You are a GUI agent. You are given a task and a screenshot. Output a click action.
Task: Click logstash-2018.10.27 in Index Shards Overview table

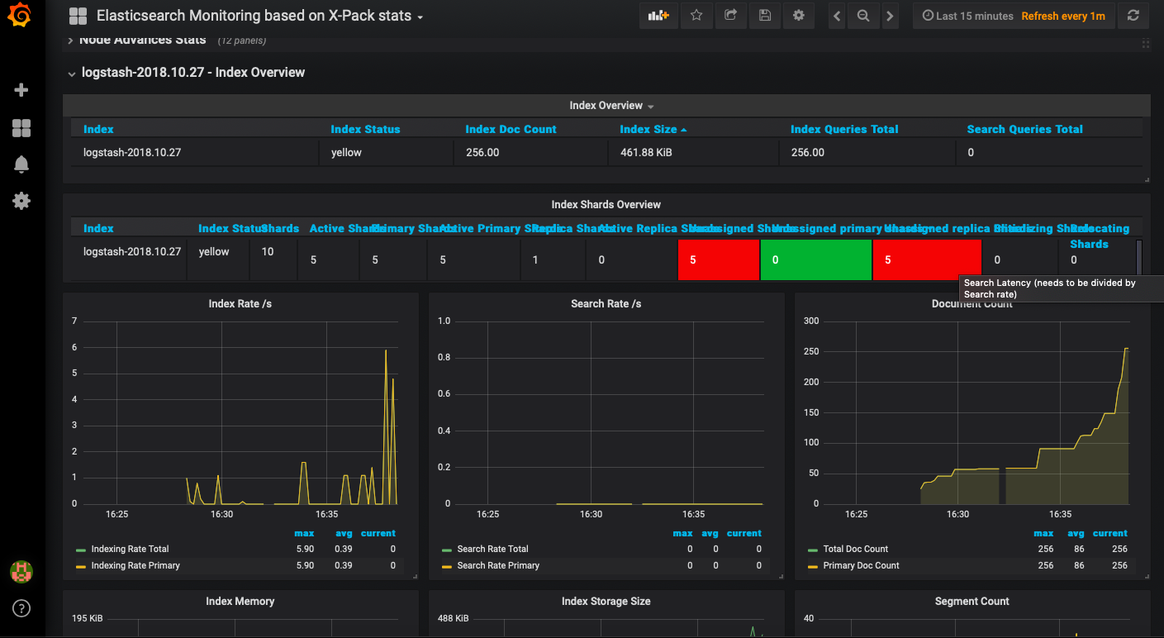132,252
